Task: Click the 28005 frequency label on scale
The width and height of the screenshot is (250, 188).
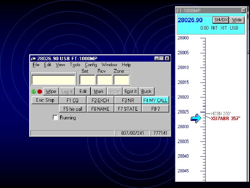Action: [x=183, y=53]
